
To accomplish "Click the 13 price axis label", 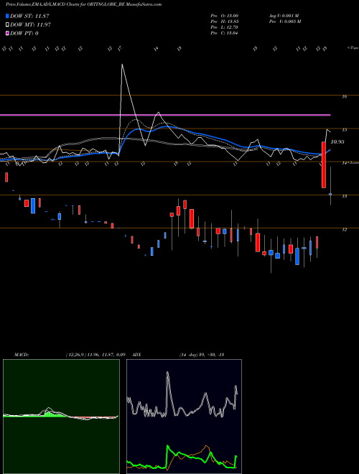I will 344,196.
